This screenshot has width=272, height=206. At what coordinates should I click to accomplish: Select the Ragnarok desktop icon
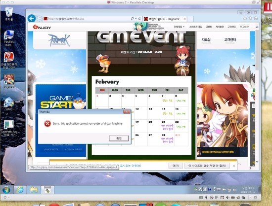9,81
